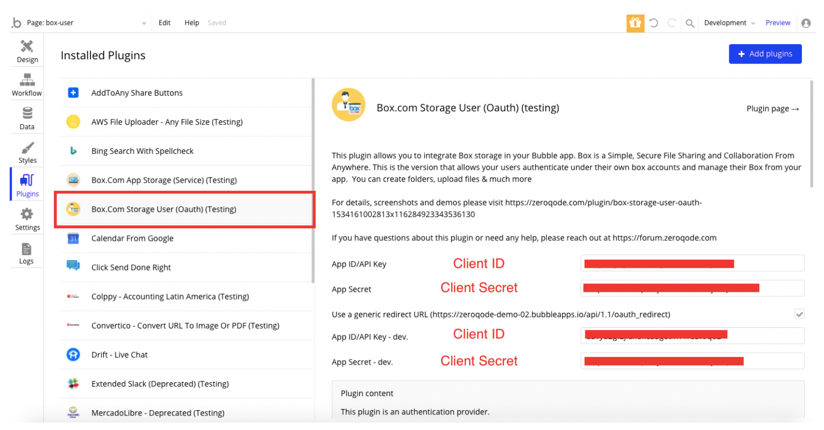Image resolution: width=824 pixels, height=430 pixels.
Task: Open the Design tab icon
Action: [27, 46]
